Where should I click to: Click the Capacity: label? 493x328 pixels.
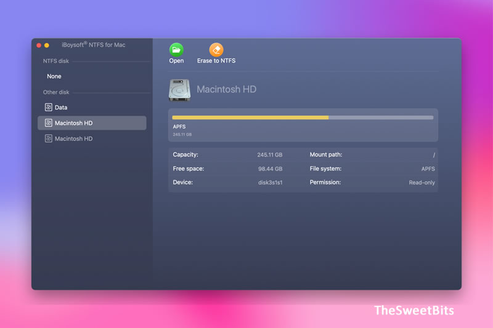tap(185, 154)
